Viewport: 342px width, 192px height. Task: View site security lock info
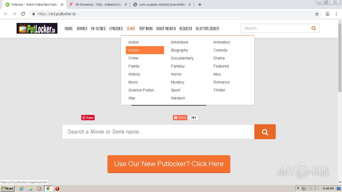tap(34, 14)
